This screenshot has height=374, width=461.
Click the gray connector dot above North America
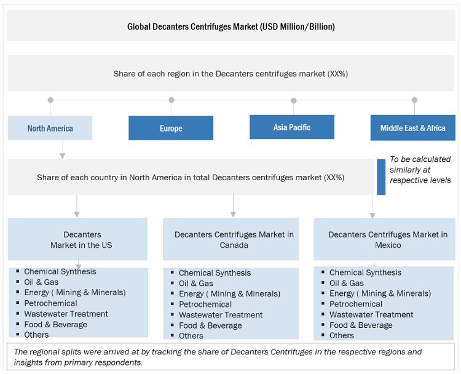[50, 100]
